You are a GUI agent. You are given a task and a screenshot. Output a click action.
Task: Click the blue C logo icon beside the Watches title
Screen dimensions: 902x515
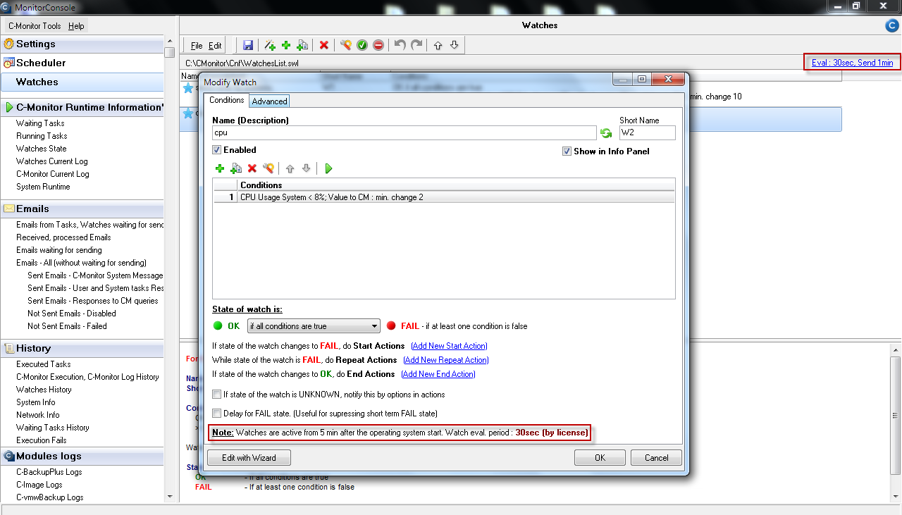[891, 26]
